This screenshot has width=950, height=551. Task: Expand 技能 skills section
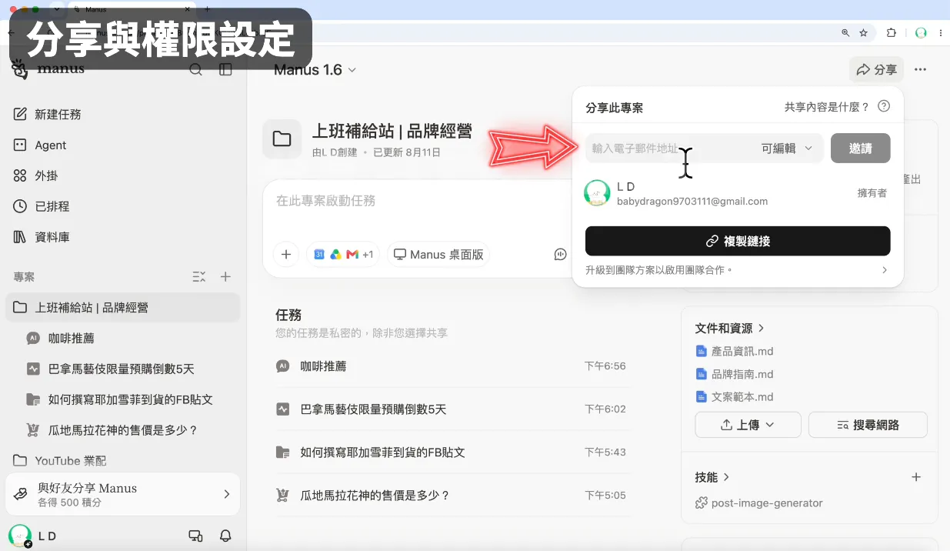[x=712, y=477]
